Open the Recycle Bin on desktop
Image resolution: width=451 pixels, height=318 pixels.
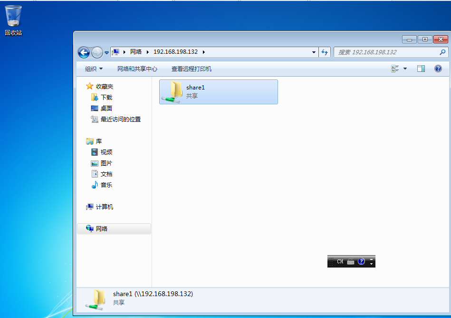coord(13,20)
